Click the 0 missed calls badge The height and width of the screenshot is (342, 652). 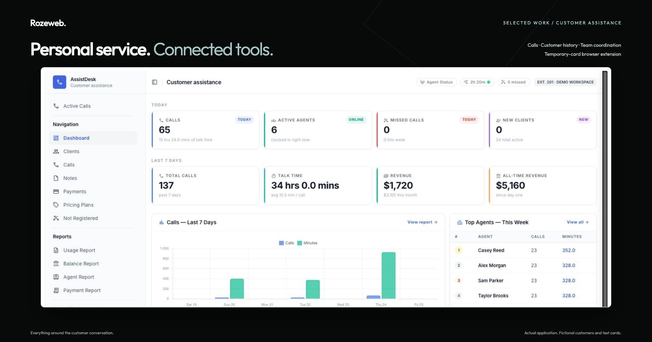tap(513, 82)
